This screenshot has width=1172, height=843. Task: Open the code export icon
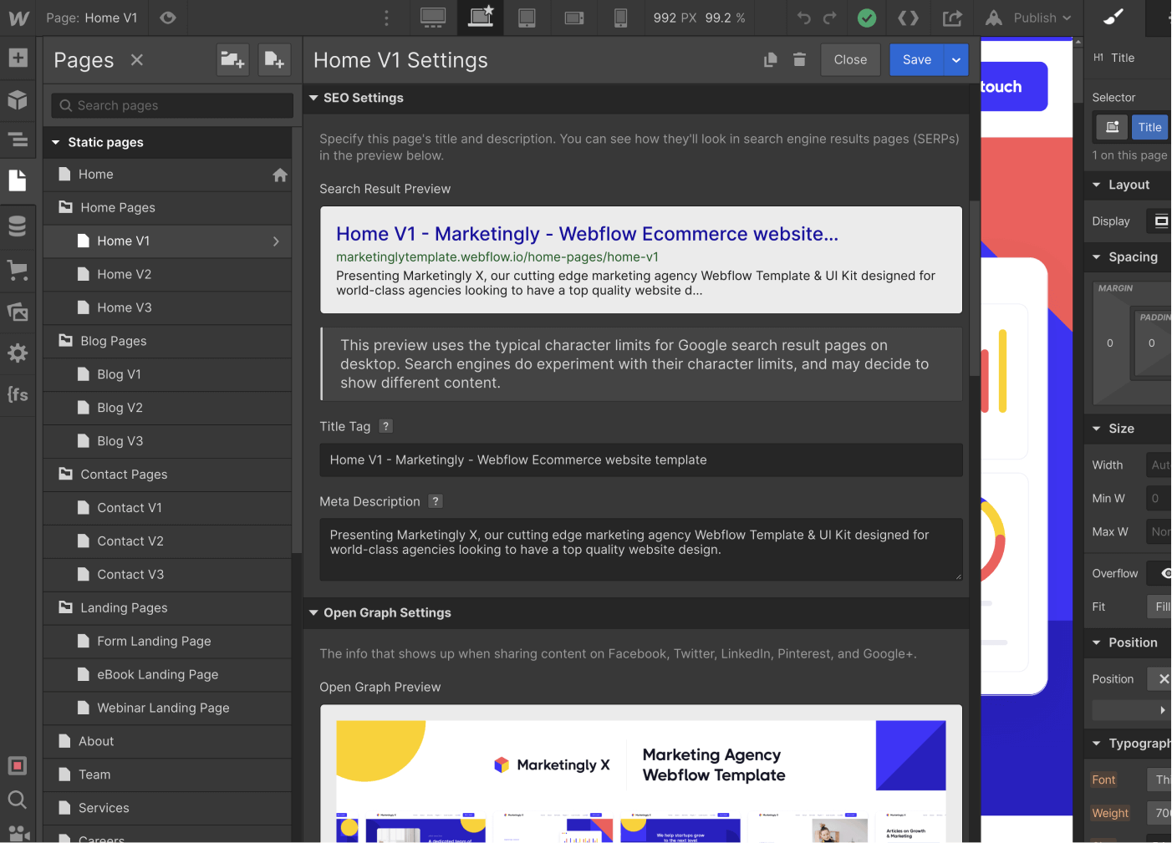click(x=909, y=18)
